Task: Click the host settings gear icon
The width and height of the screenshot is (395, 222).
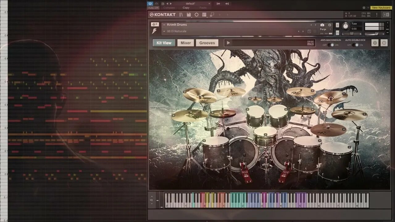Action: point(364,8)
